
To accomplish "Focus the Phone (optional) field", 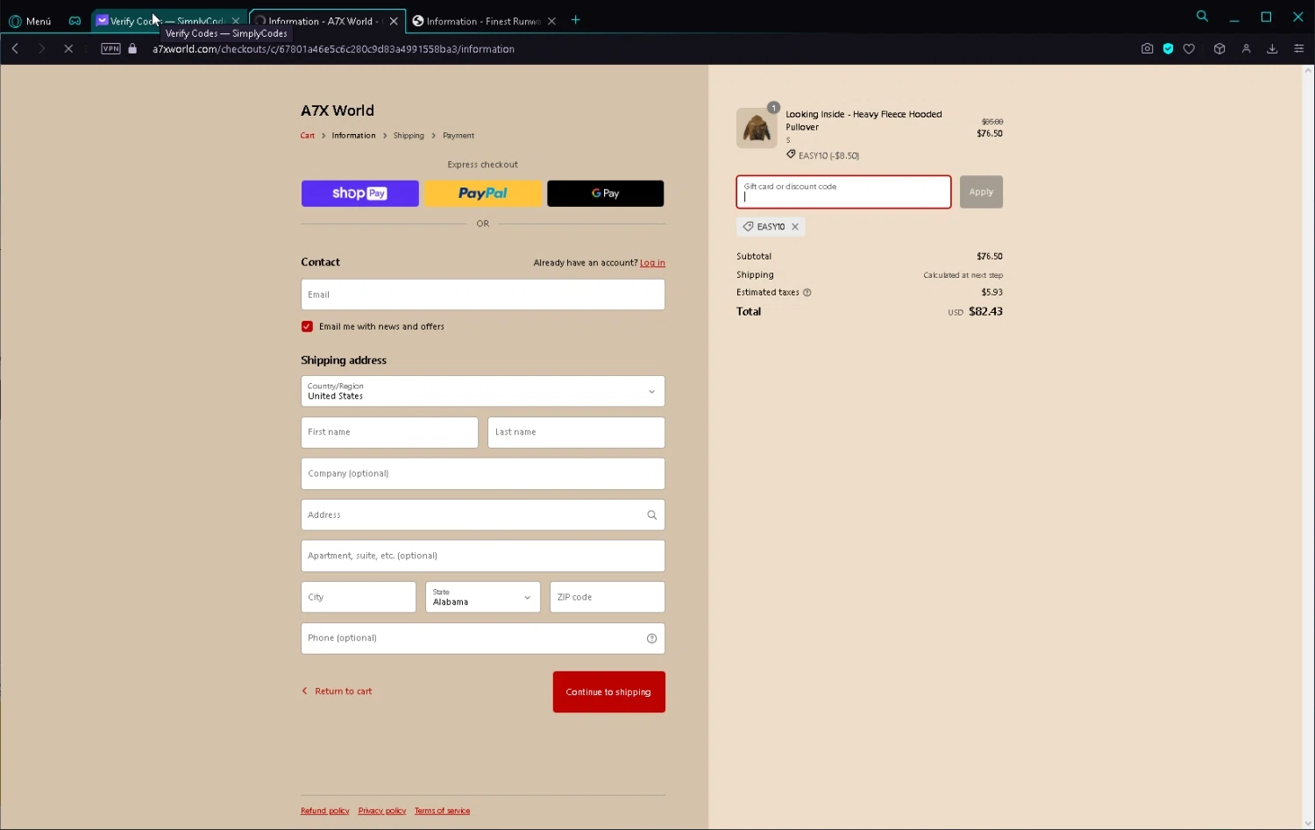I will point(483,638).
